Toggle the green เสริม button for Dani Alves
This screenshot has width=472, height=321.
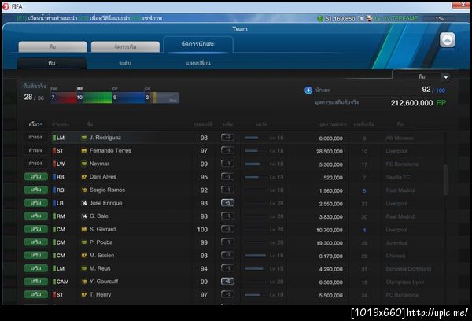click(36, 177)
